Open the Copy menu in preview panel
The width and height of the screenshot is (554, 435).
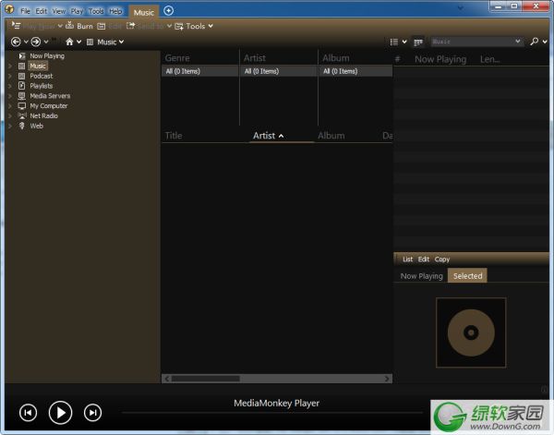[x=441, y=259]
